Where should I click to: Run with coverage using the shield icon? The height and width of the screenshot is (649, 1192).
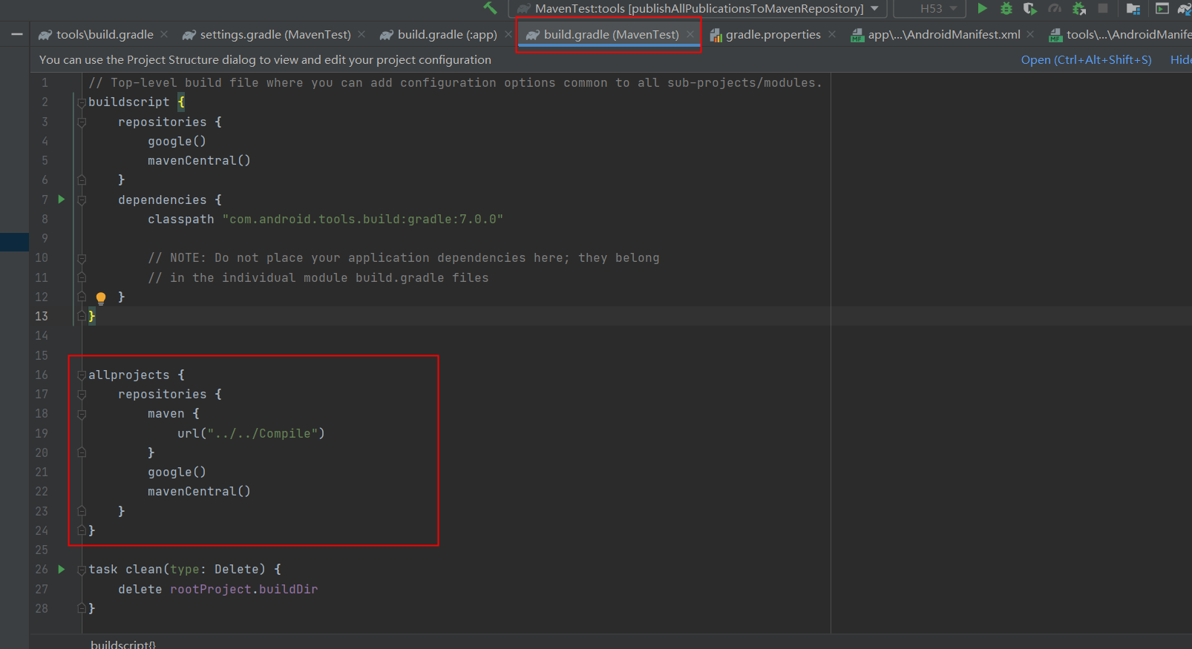pyautogui.click(x=1030, y=8)
